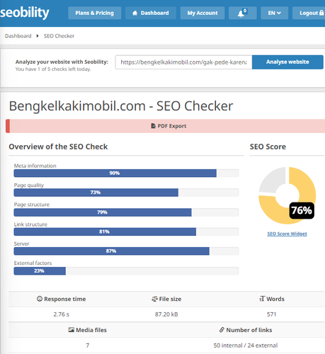The height and width of the screenshot is (354, 325).
Task: Click the home icon in Dashboard button
Action: [x=135, y=13]
